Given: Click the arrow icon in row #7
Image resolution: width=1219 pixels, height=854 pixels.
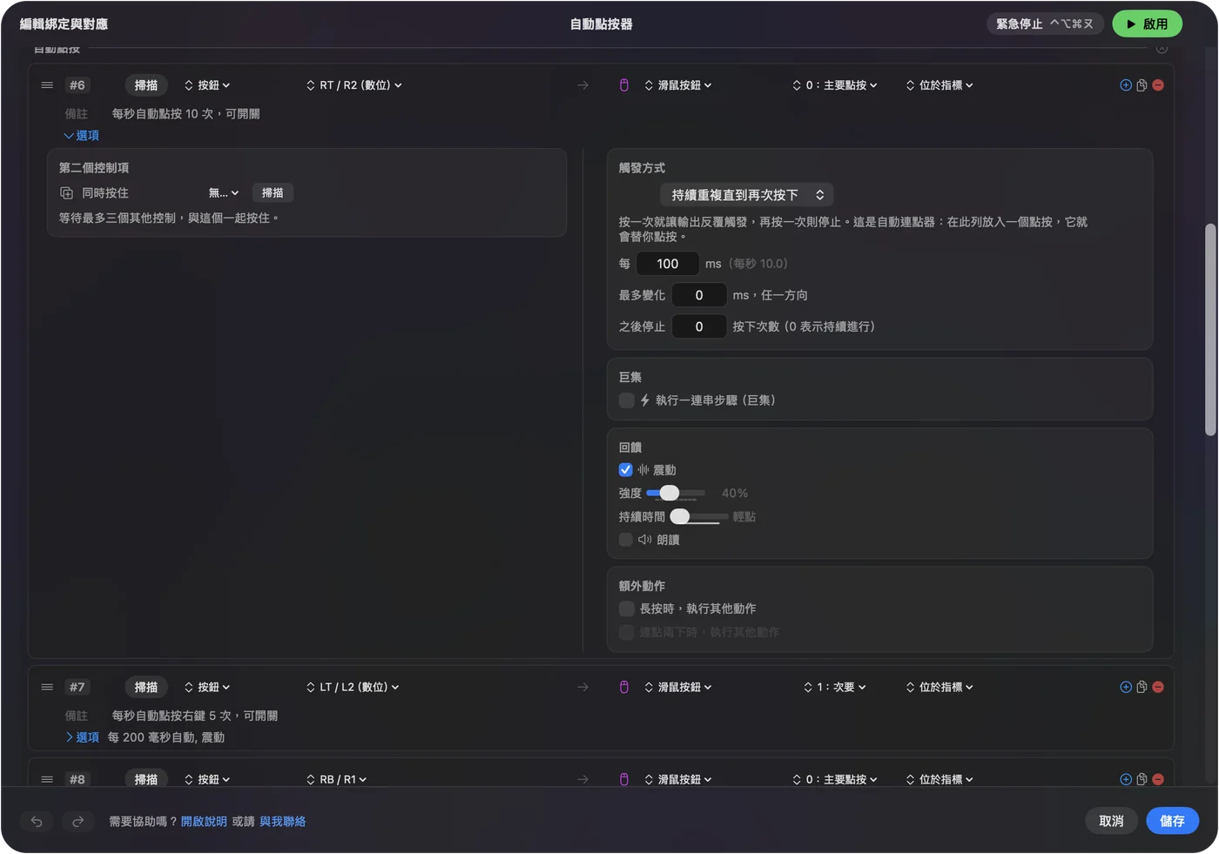Looking at the screenshot, I should pyautogui.click(x=583, y=687).
